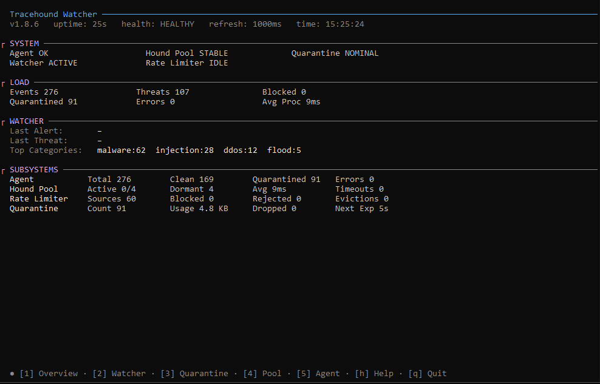600x384 pixels.
Task: Click the Quarantine NOMINAL status
Action: [335, 53]
